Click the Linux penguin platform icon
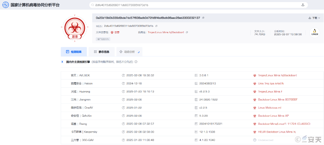 pos(315,33)
